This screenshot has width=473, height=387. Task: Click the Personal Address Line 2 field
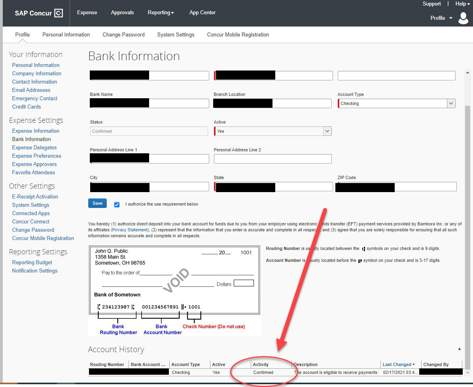click(x=272, y=159)
